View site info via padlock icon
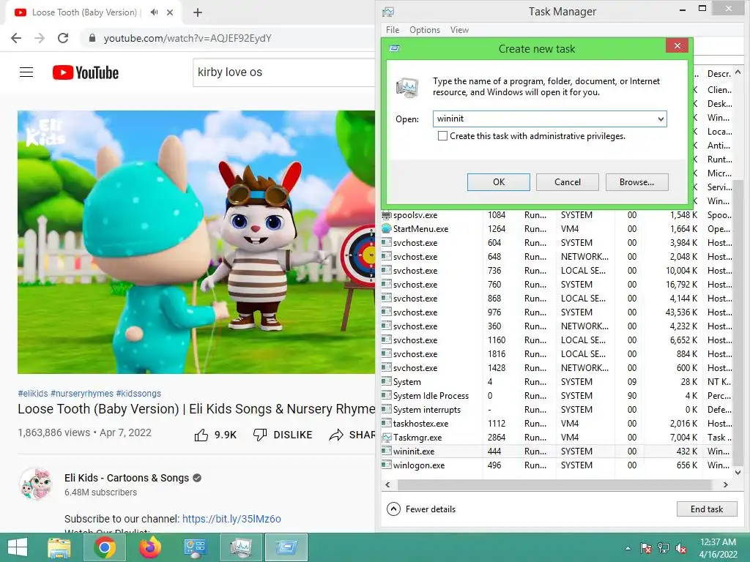 click(92, 38)
